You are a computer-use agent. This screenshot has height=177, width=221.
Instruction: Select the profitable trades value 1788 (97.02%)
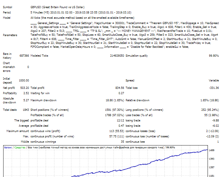(x=115, y=115)
